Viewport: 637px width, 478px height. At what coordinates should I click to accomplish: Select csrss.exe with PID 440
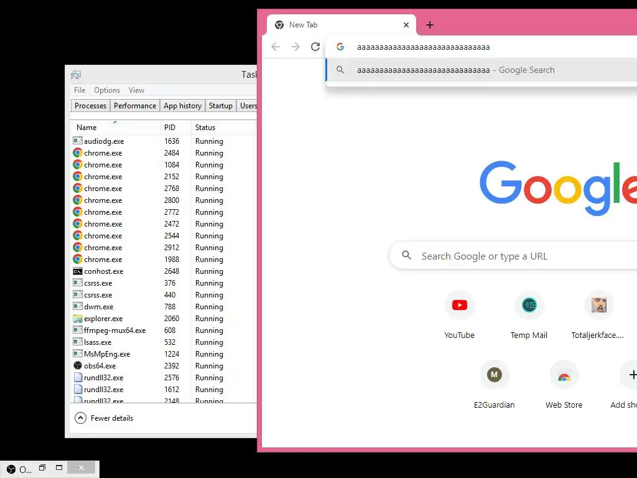coord(164,294)
